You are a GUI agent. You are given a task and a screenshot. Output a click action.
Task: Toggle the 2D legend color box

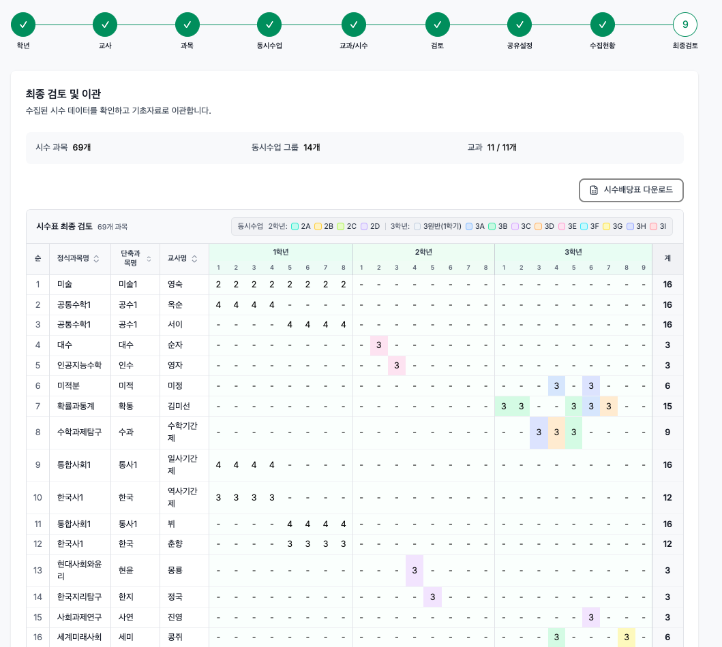[x=364, y=227]
